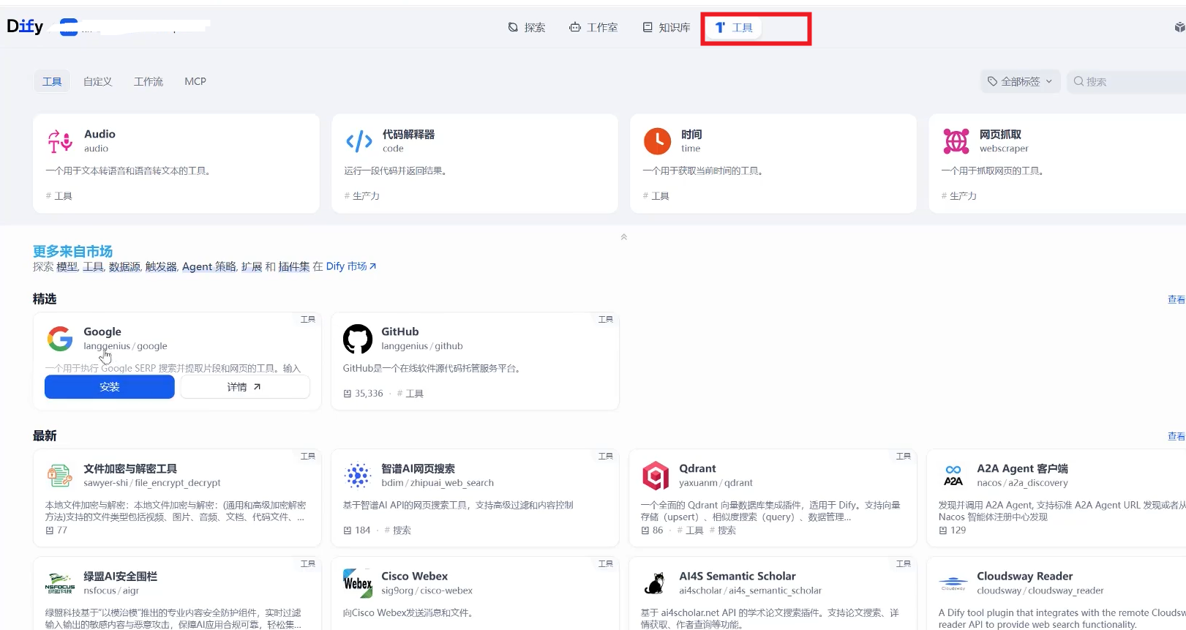Click the 模型 link in marketplace description
Image resolution: width=1186 pixels, height=630 pixels.
[67, 266]
